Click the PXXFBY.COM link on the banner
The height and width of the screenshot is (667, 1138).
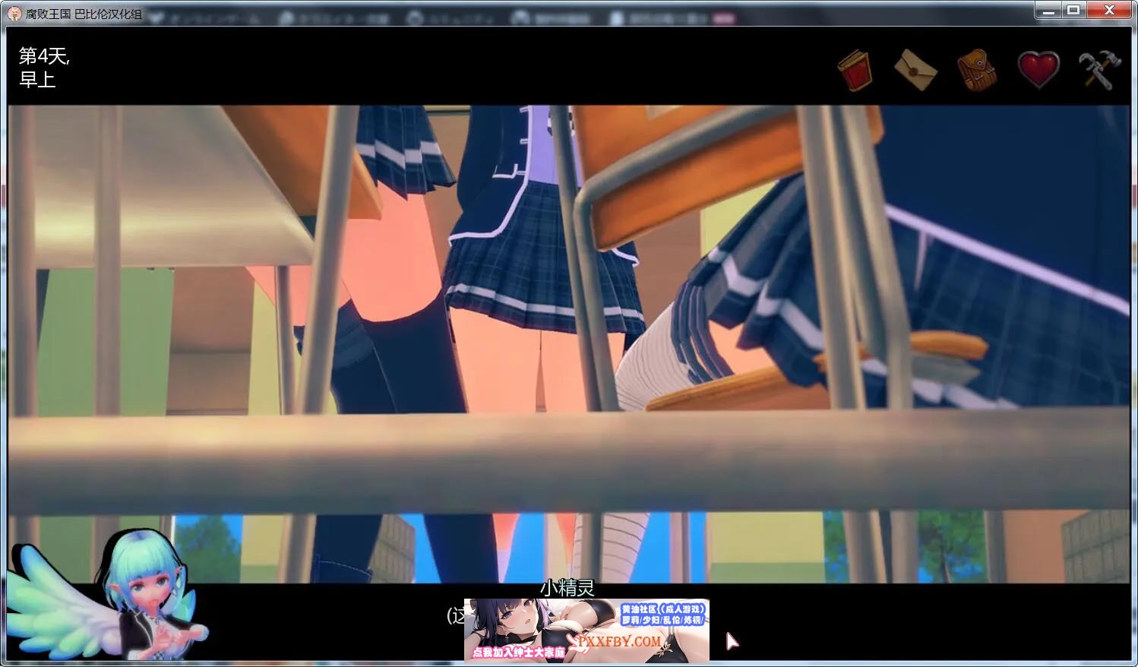click(619, 641)
